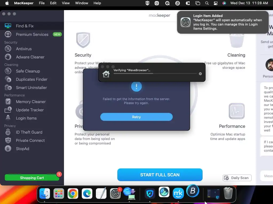Click the Message input field in chat
The width and height of the screenshot is (273, 204).
[267, 176]
